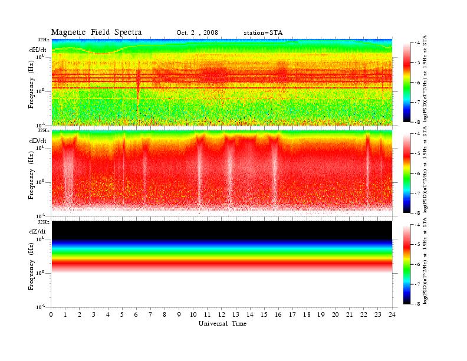The width and height of the screenshot is (467, 361).
Task: Click the dH/dt panel label
Action: (38, 50)
